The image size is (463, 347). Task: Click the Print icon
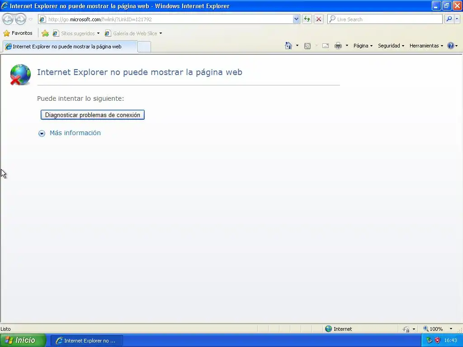pyautogui.click(x=338, y=46)
